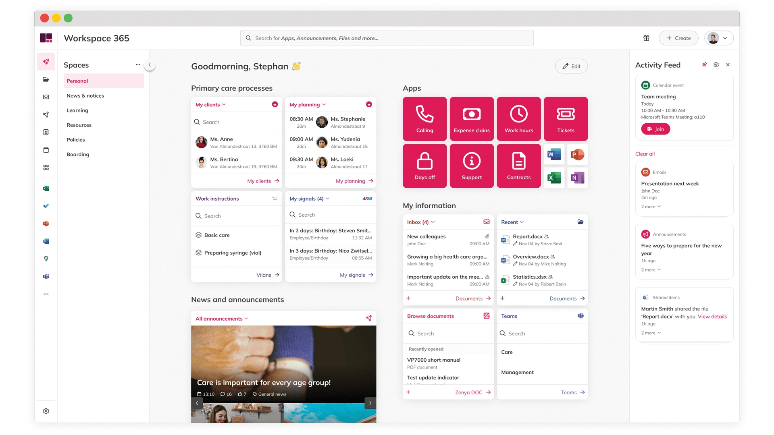Expand 2 more under Shared items

point(651,333)
